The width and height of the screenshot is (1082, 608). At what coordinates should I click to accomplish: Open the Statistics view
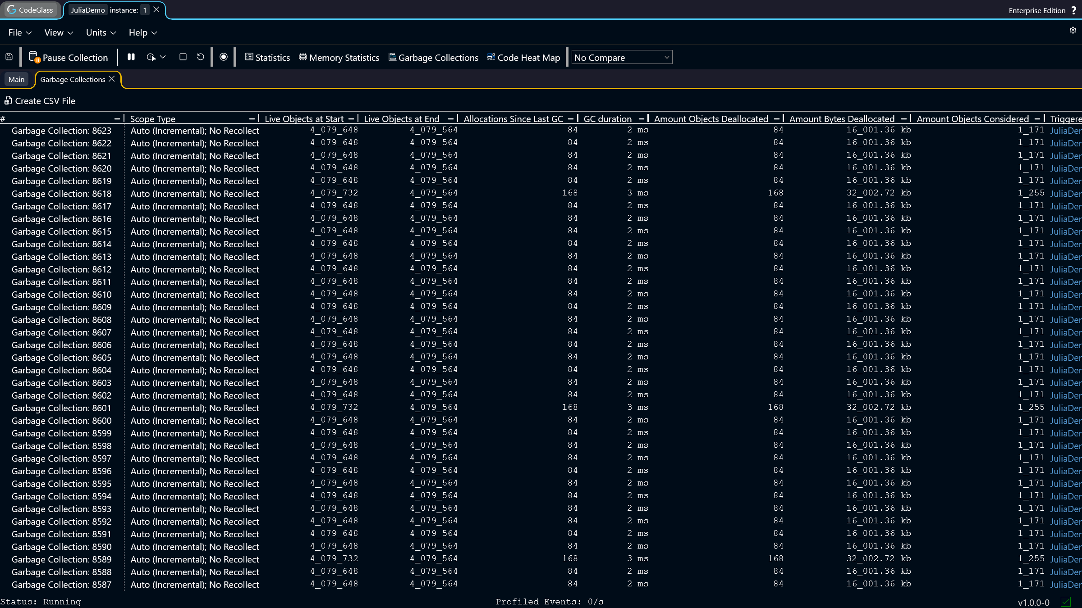point(267,58)
